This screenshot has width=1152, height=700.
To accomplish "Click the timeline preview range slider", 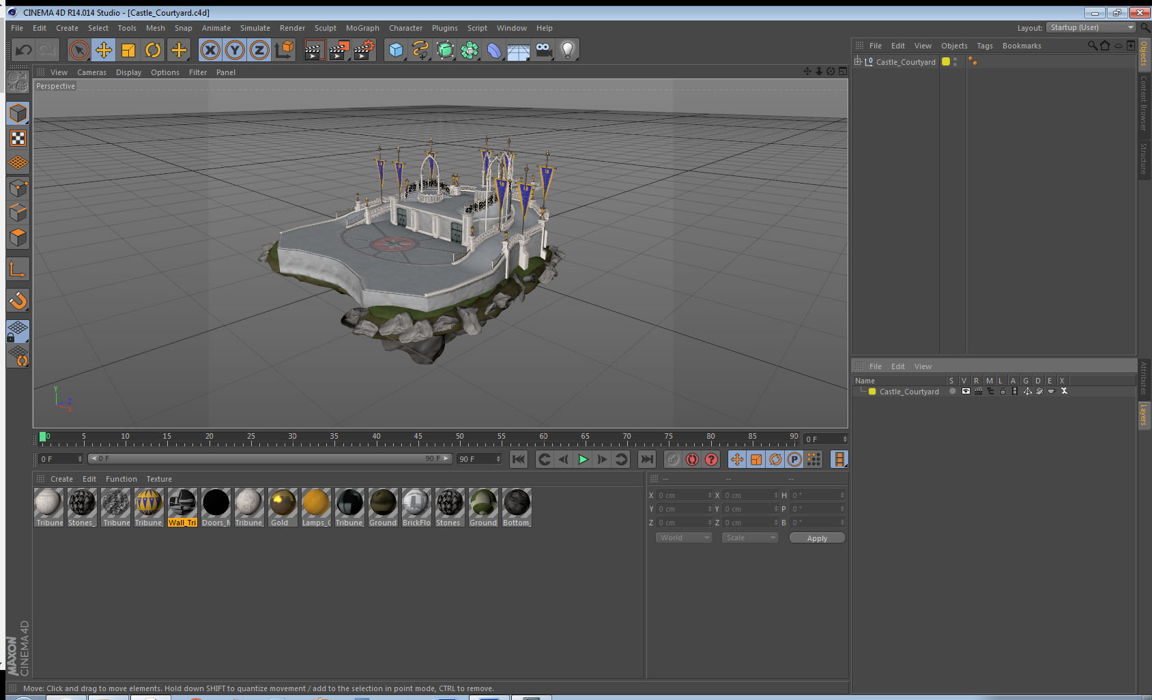I will [x=270, y=458].
